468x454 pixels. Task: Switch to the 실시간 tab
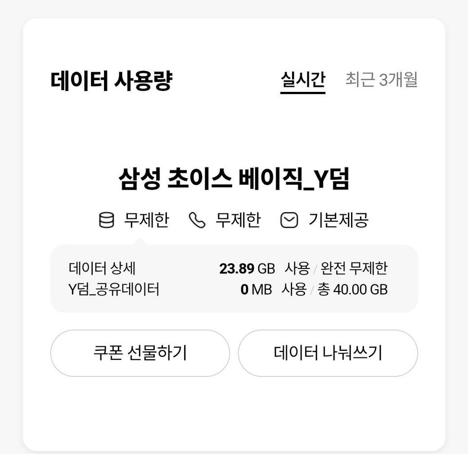point(302,80)
